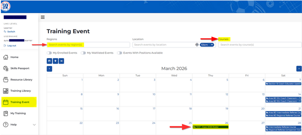Switch to calendar view button
The height and width of the screenshot is (135, 302).
[x=49, y=61]
